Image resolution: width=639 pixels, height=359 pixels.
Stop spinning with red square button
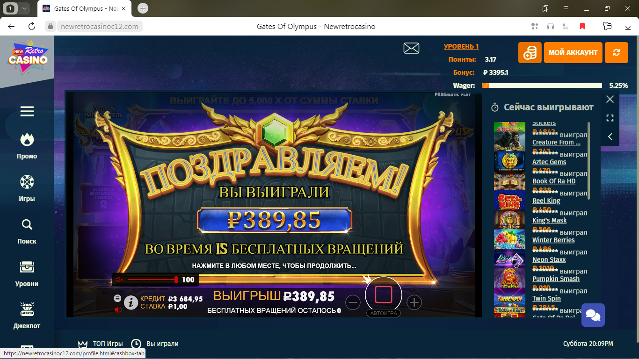[384, 294]
